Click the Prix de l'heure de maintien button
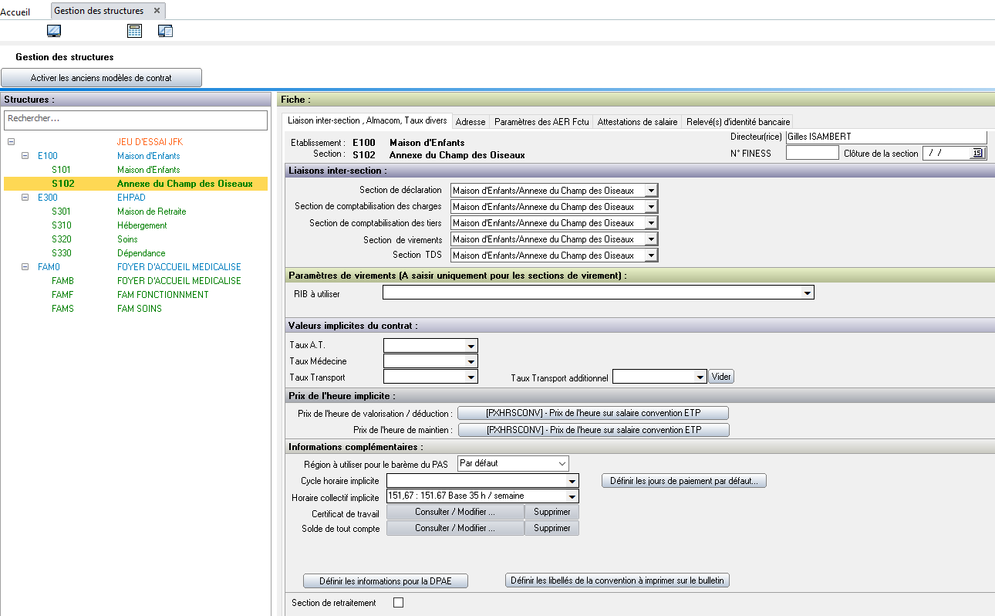 (593, 430)
